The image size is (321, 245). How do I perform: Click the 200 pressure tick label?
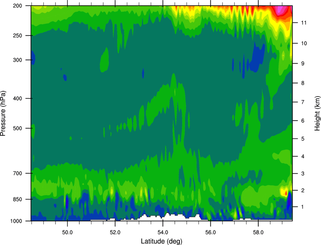(x=17, y=6)
